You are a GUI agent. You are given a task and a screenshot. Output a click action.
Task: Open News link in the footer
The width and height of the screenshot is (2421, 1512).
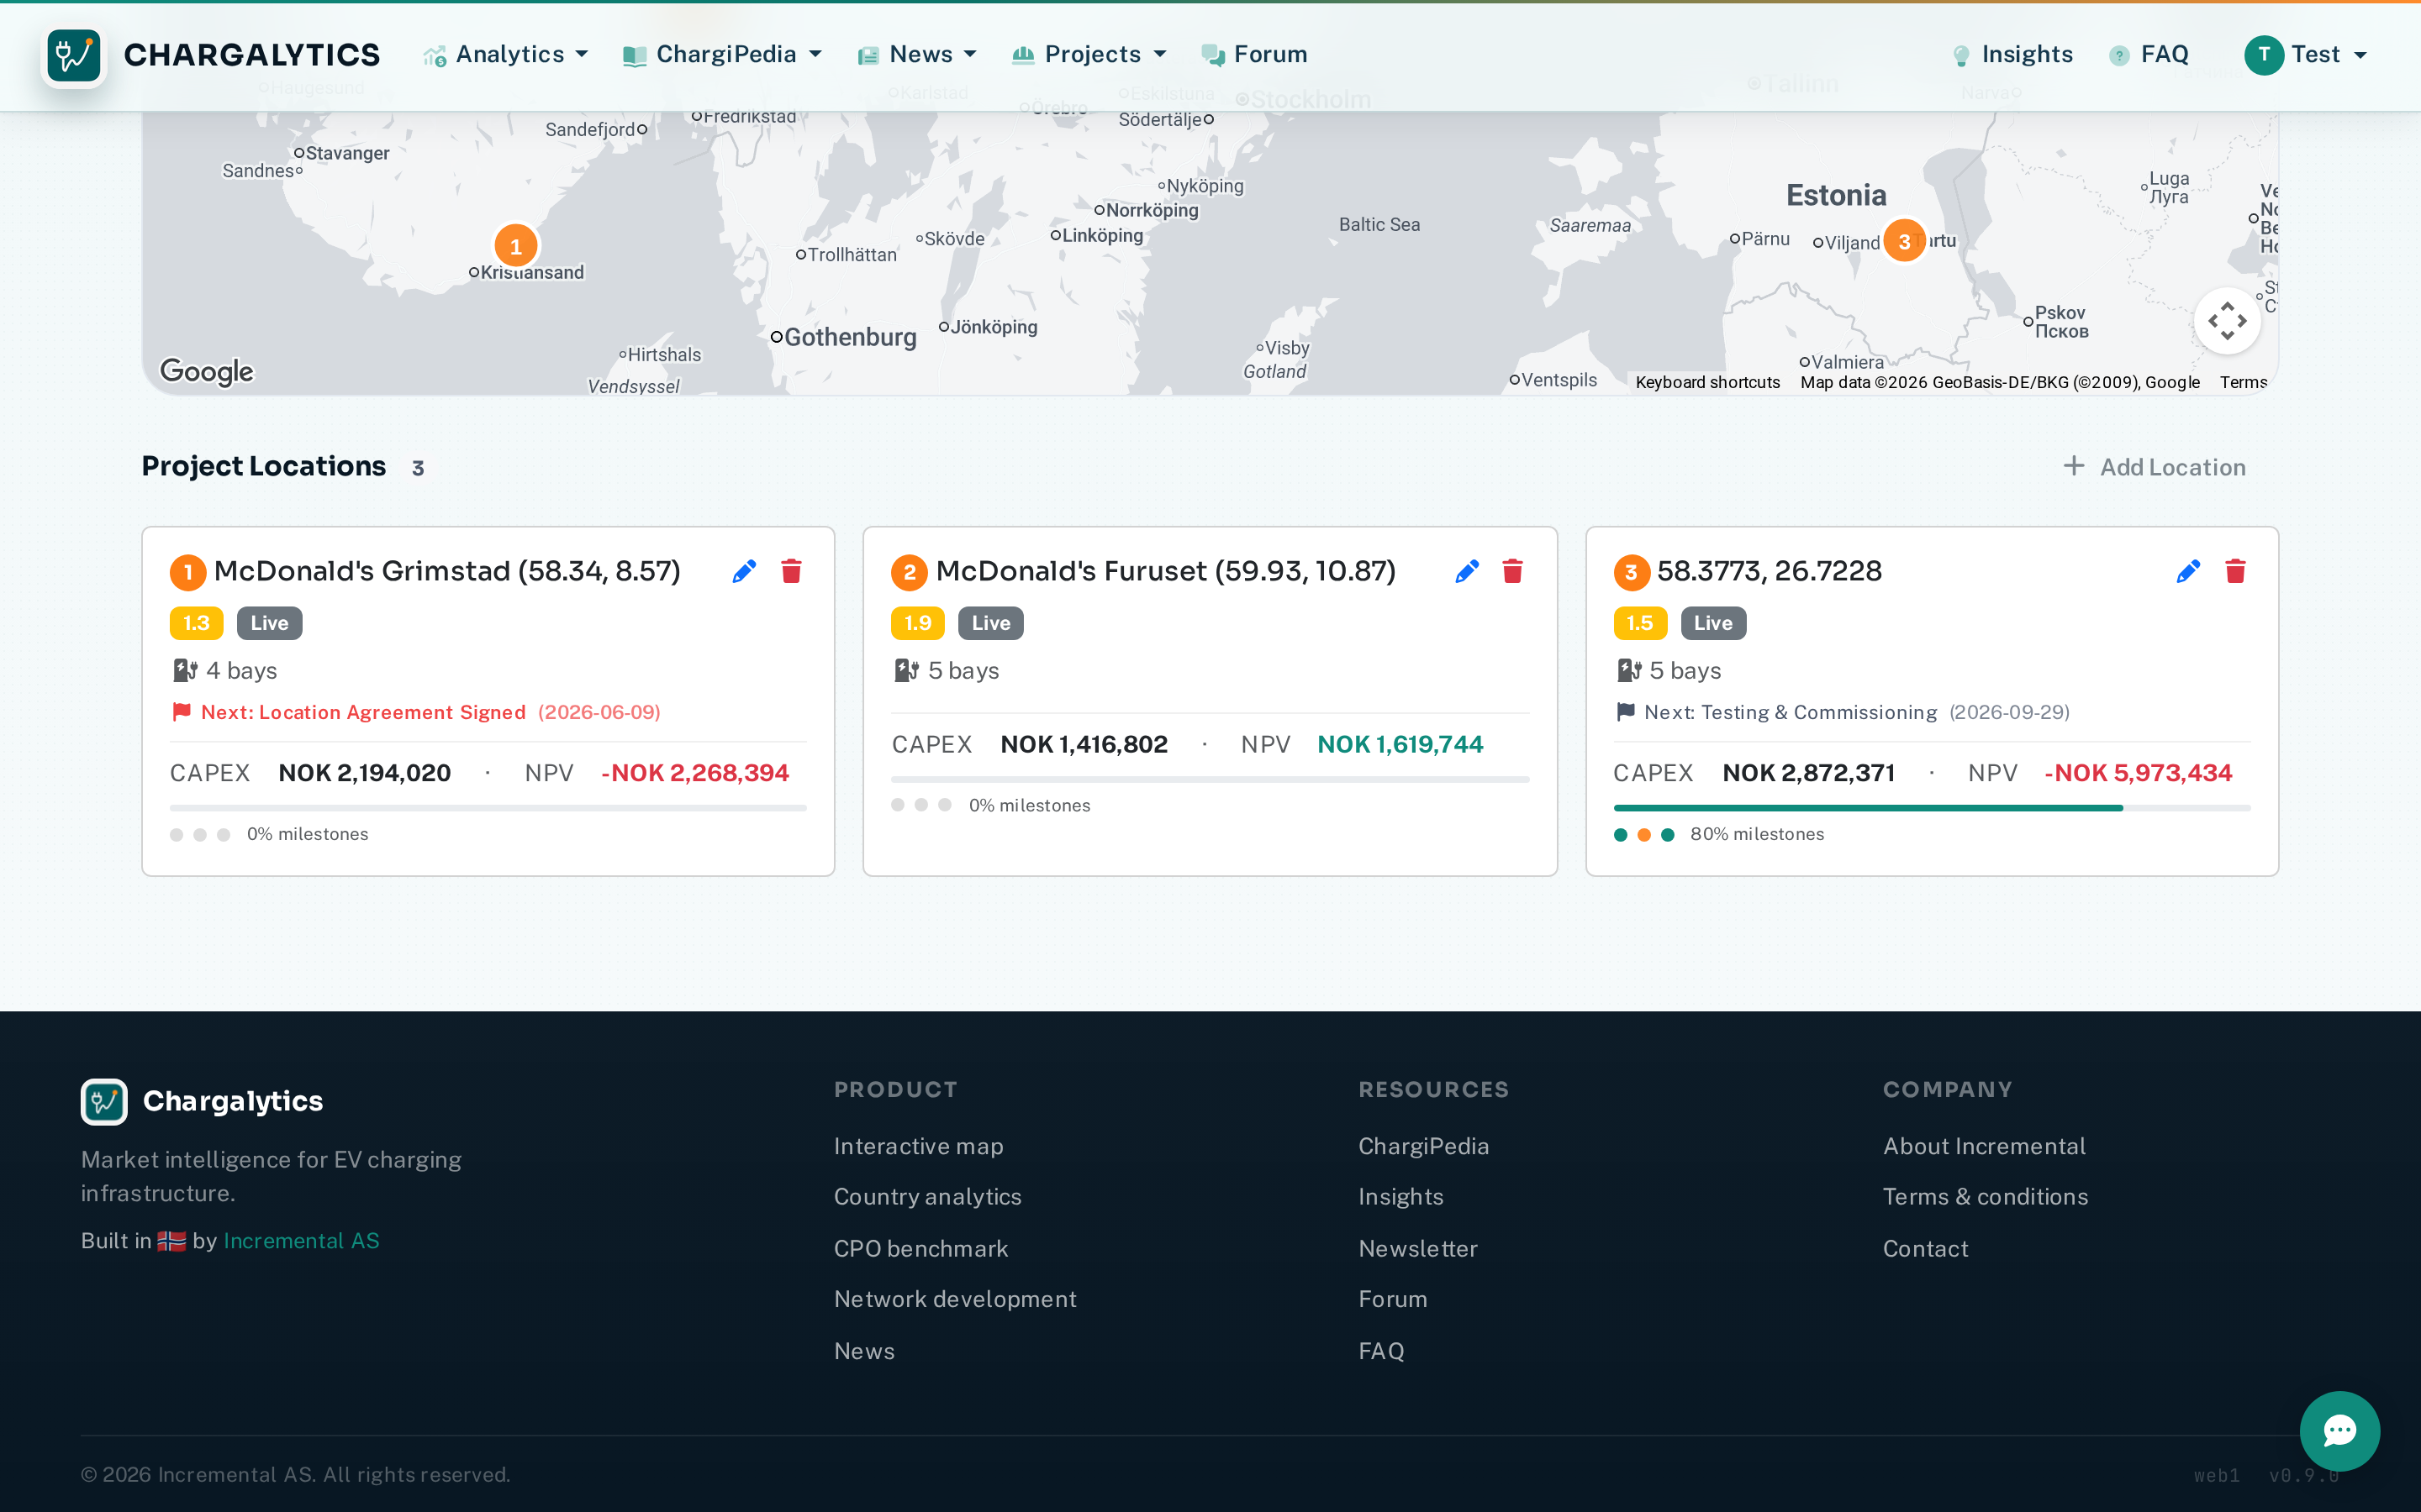click(x=864, y=1351)
